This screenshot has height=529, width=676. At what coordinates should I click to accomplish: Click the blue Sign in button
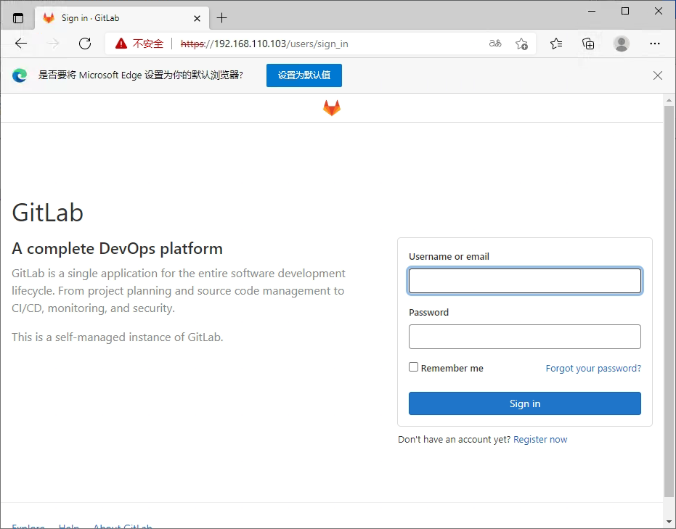[x=525, y=403]
